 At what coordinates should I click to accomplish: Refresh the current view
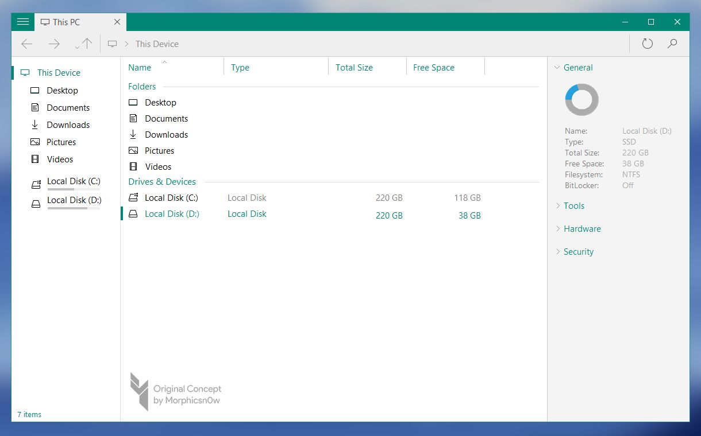pyautogui.click(x=647, y=44)
